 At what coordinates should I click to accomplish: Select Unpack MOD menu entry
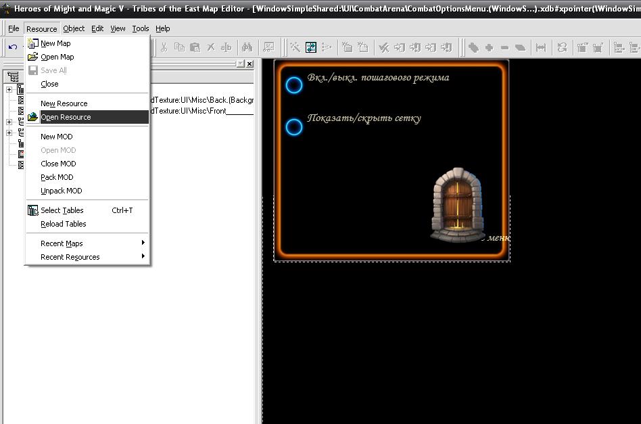[x=87, y=191]
